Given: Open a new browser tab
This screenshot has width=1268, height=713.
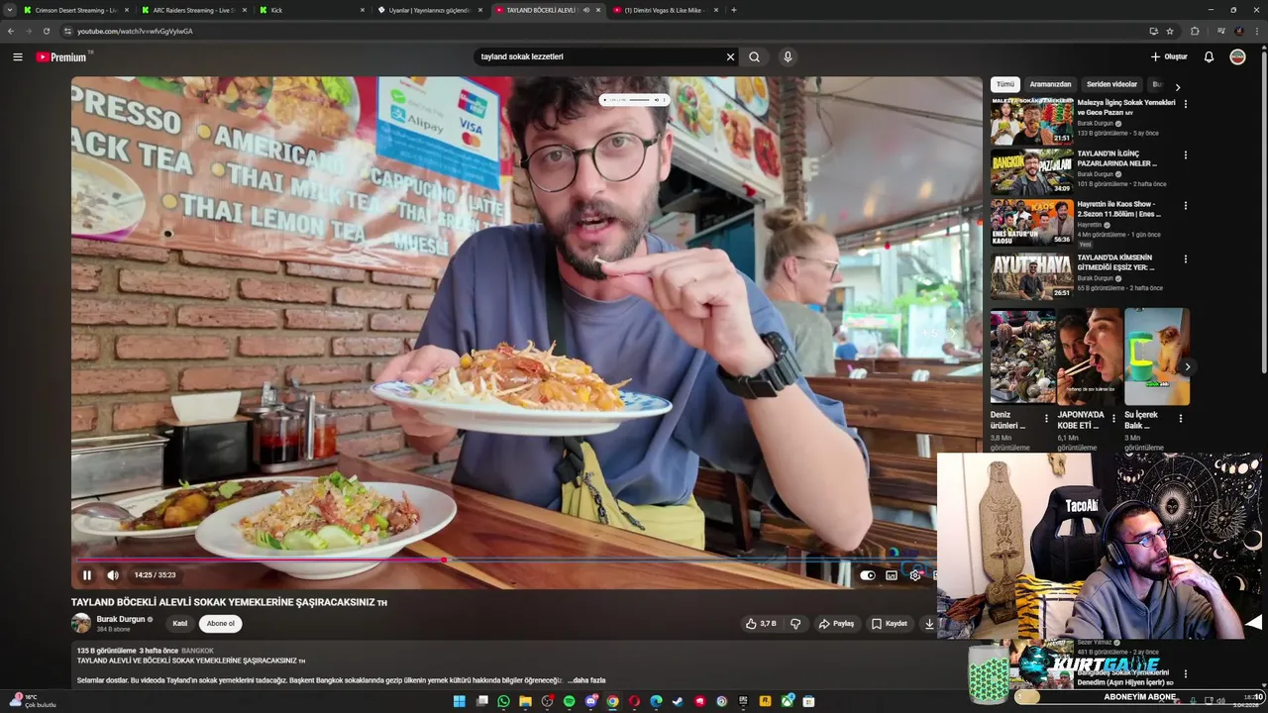Looking at the screenshot, I should [x=733, y=10].
